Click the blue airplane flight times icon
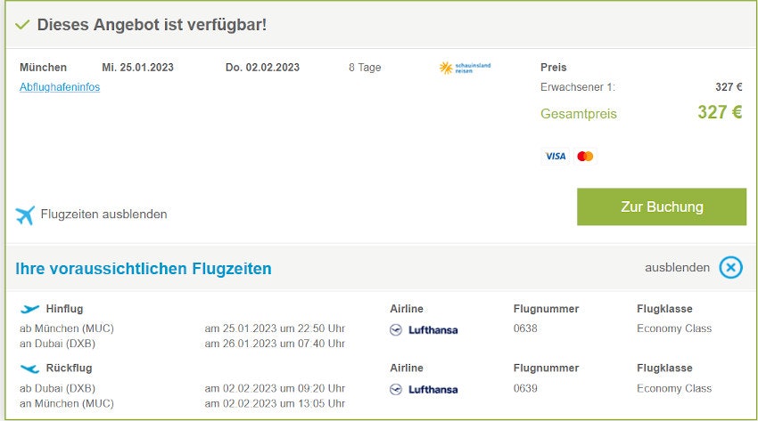Image resolution: width=758 pixels, height=421 pixels. pyautogui.click(x=25, y=215)
